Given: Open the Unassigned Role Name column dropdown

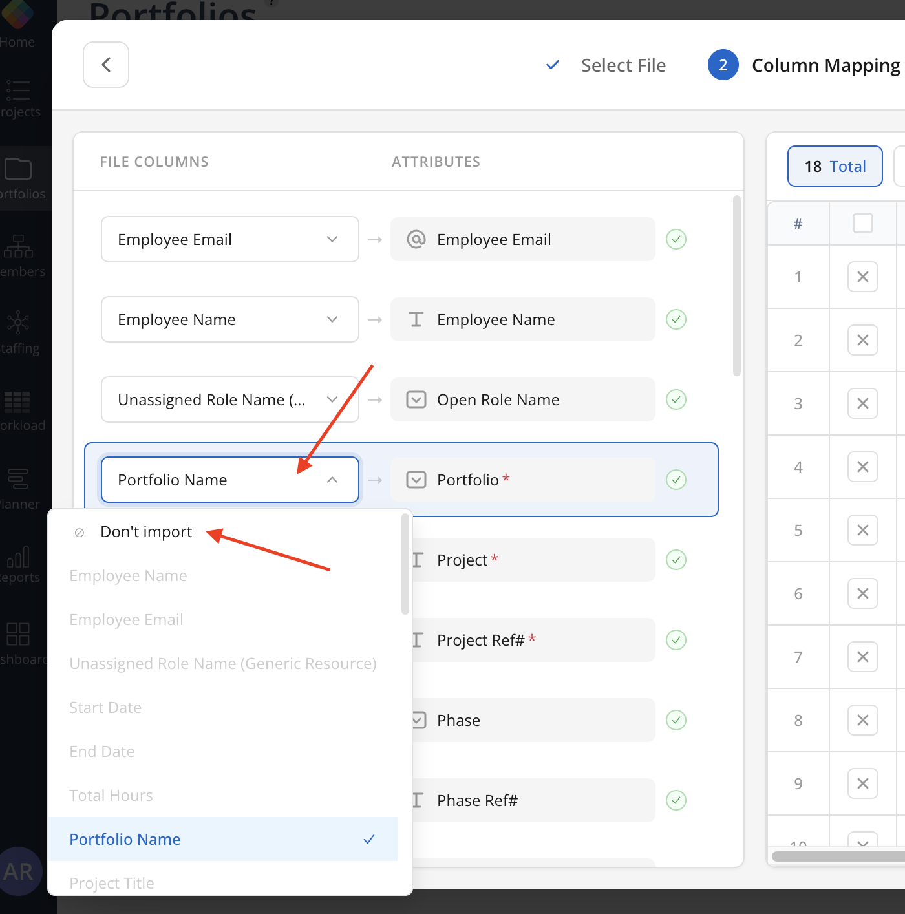Looking at the screenshot, I should (230, 399).
